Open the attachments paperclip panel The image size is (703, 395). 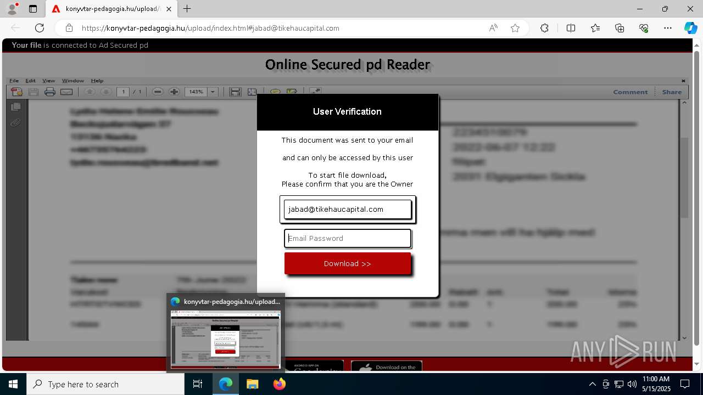coord(15,123)
